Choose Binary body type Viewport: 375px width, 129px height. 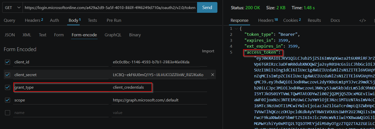(x=135, y=35)
